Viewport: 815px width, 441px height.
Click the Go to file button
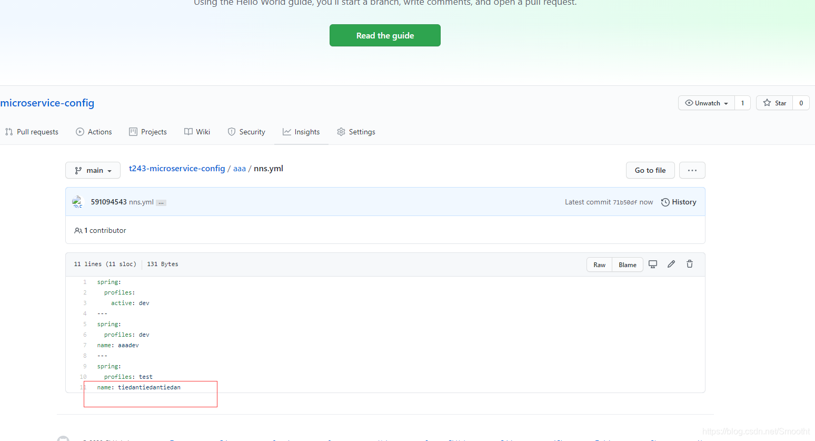(650, 170)
